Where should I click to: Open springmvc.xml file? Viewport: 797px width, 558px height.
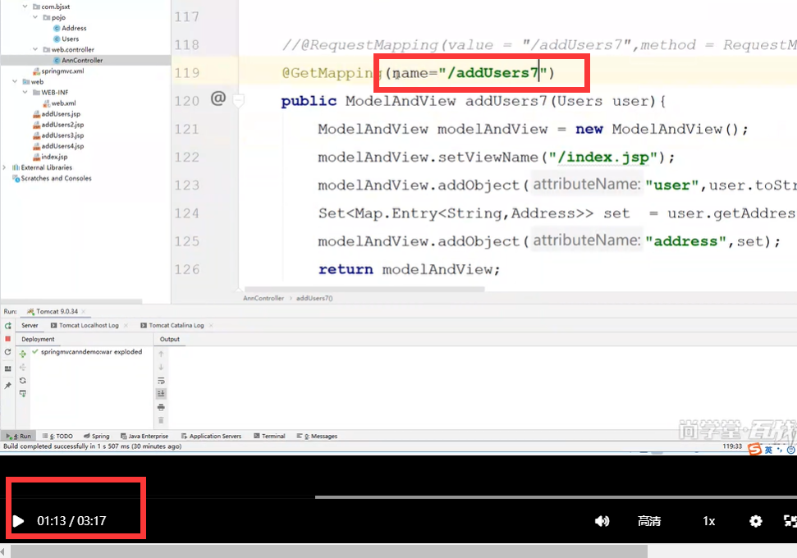pos(58,71)
